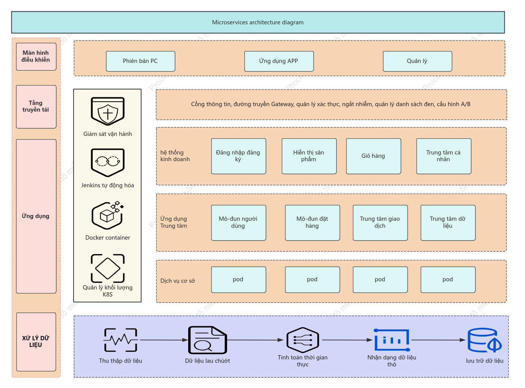
Task: Select the Gateway description text block
Action: click(331, 105)
